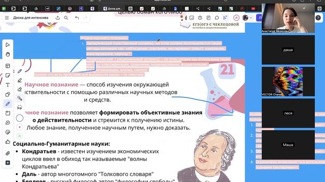
Task: Select the cursor pointer tool
Action: point(8,45)
